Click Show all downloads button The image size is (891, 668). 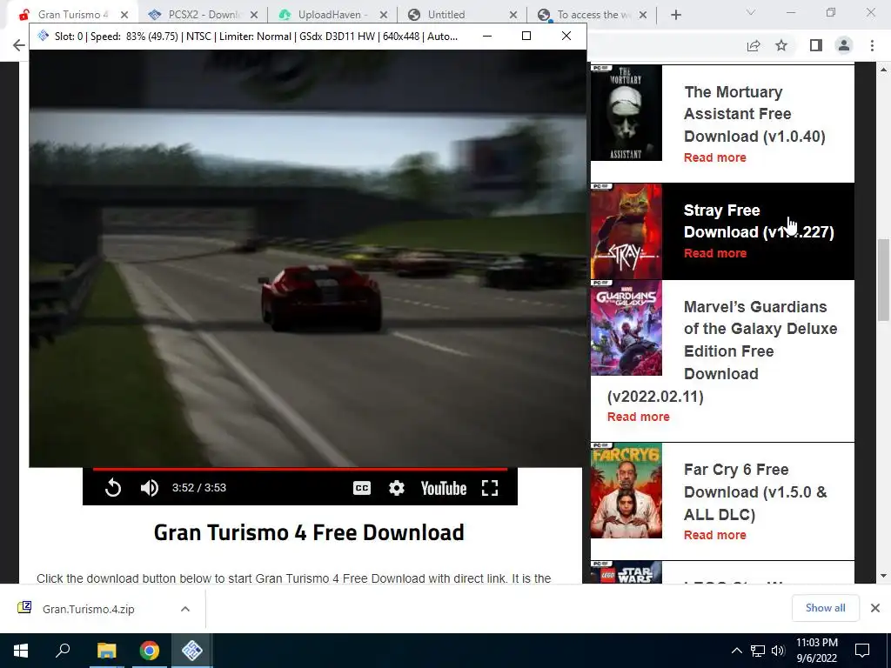click(825, 608)
